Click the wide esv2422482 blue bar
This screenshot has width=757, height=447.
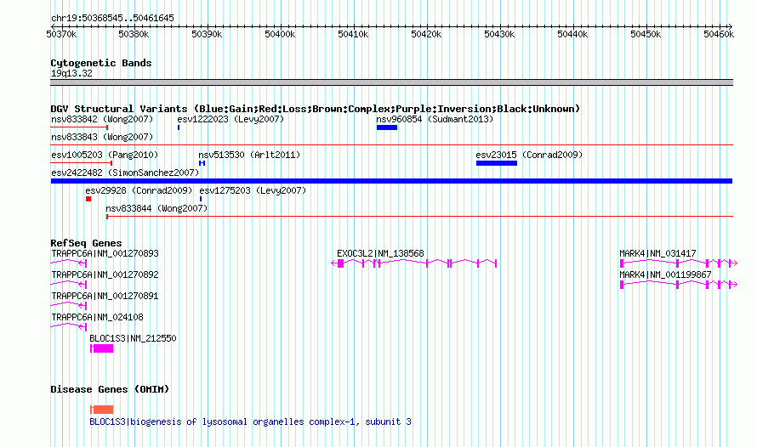391,181
